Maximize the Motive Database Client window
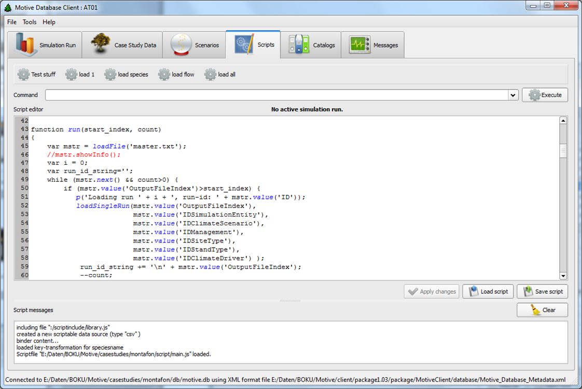 pos(547,6)
